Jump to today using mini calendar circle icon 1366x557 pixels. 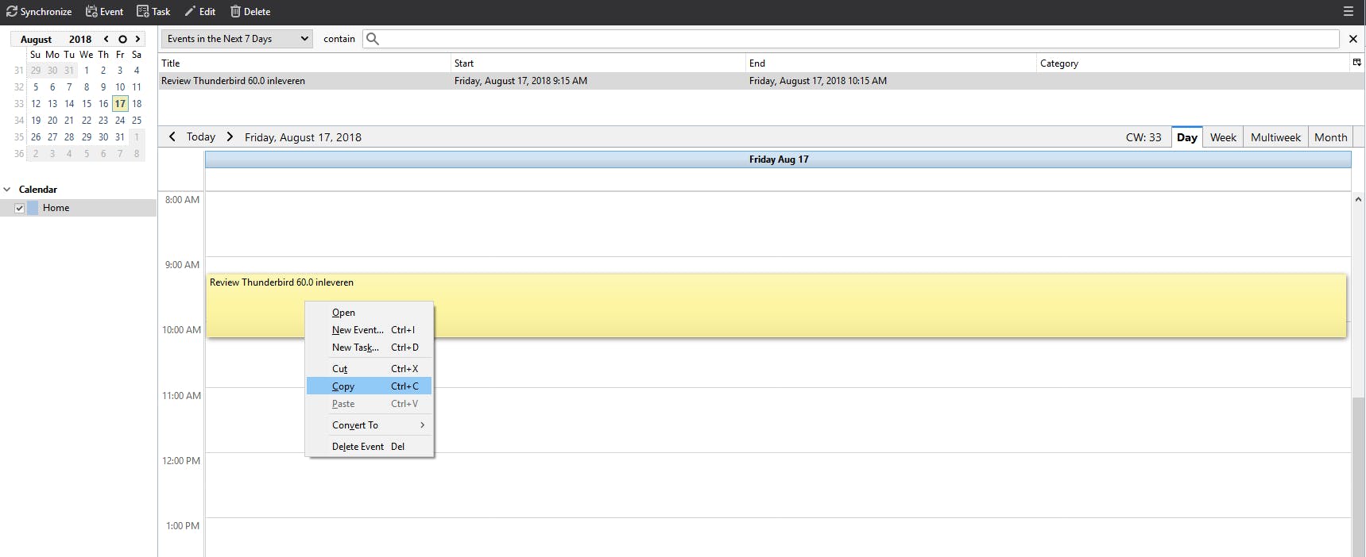pos(122,39)
